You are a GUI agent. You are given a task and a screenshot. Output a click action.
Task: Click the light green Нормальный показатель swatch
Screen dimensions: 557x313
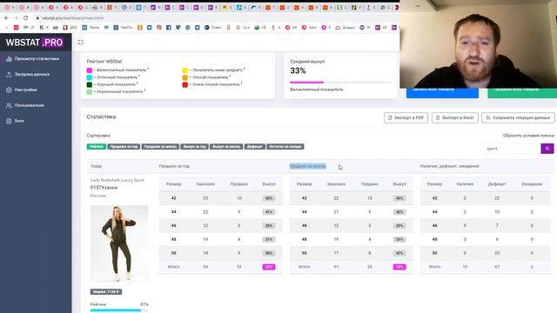[90, 91]
